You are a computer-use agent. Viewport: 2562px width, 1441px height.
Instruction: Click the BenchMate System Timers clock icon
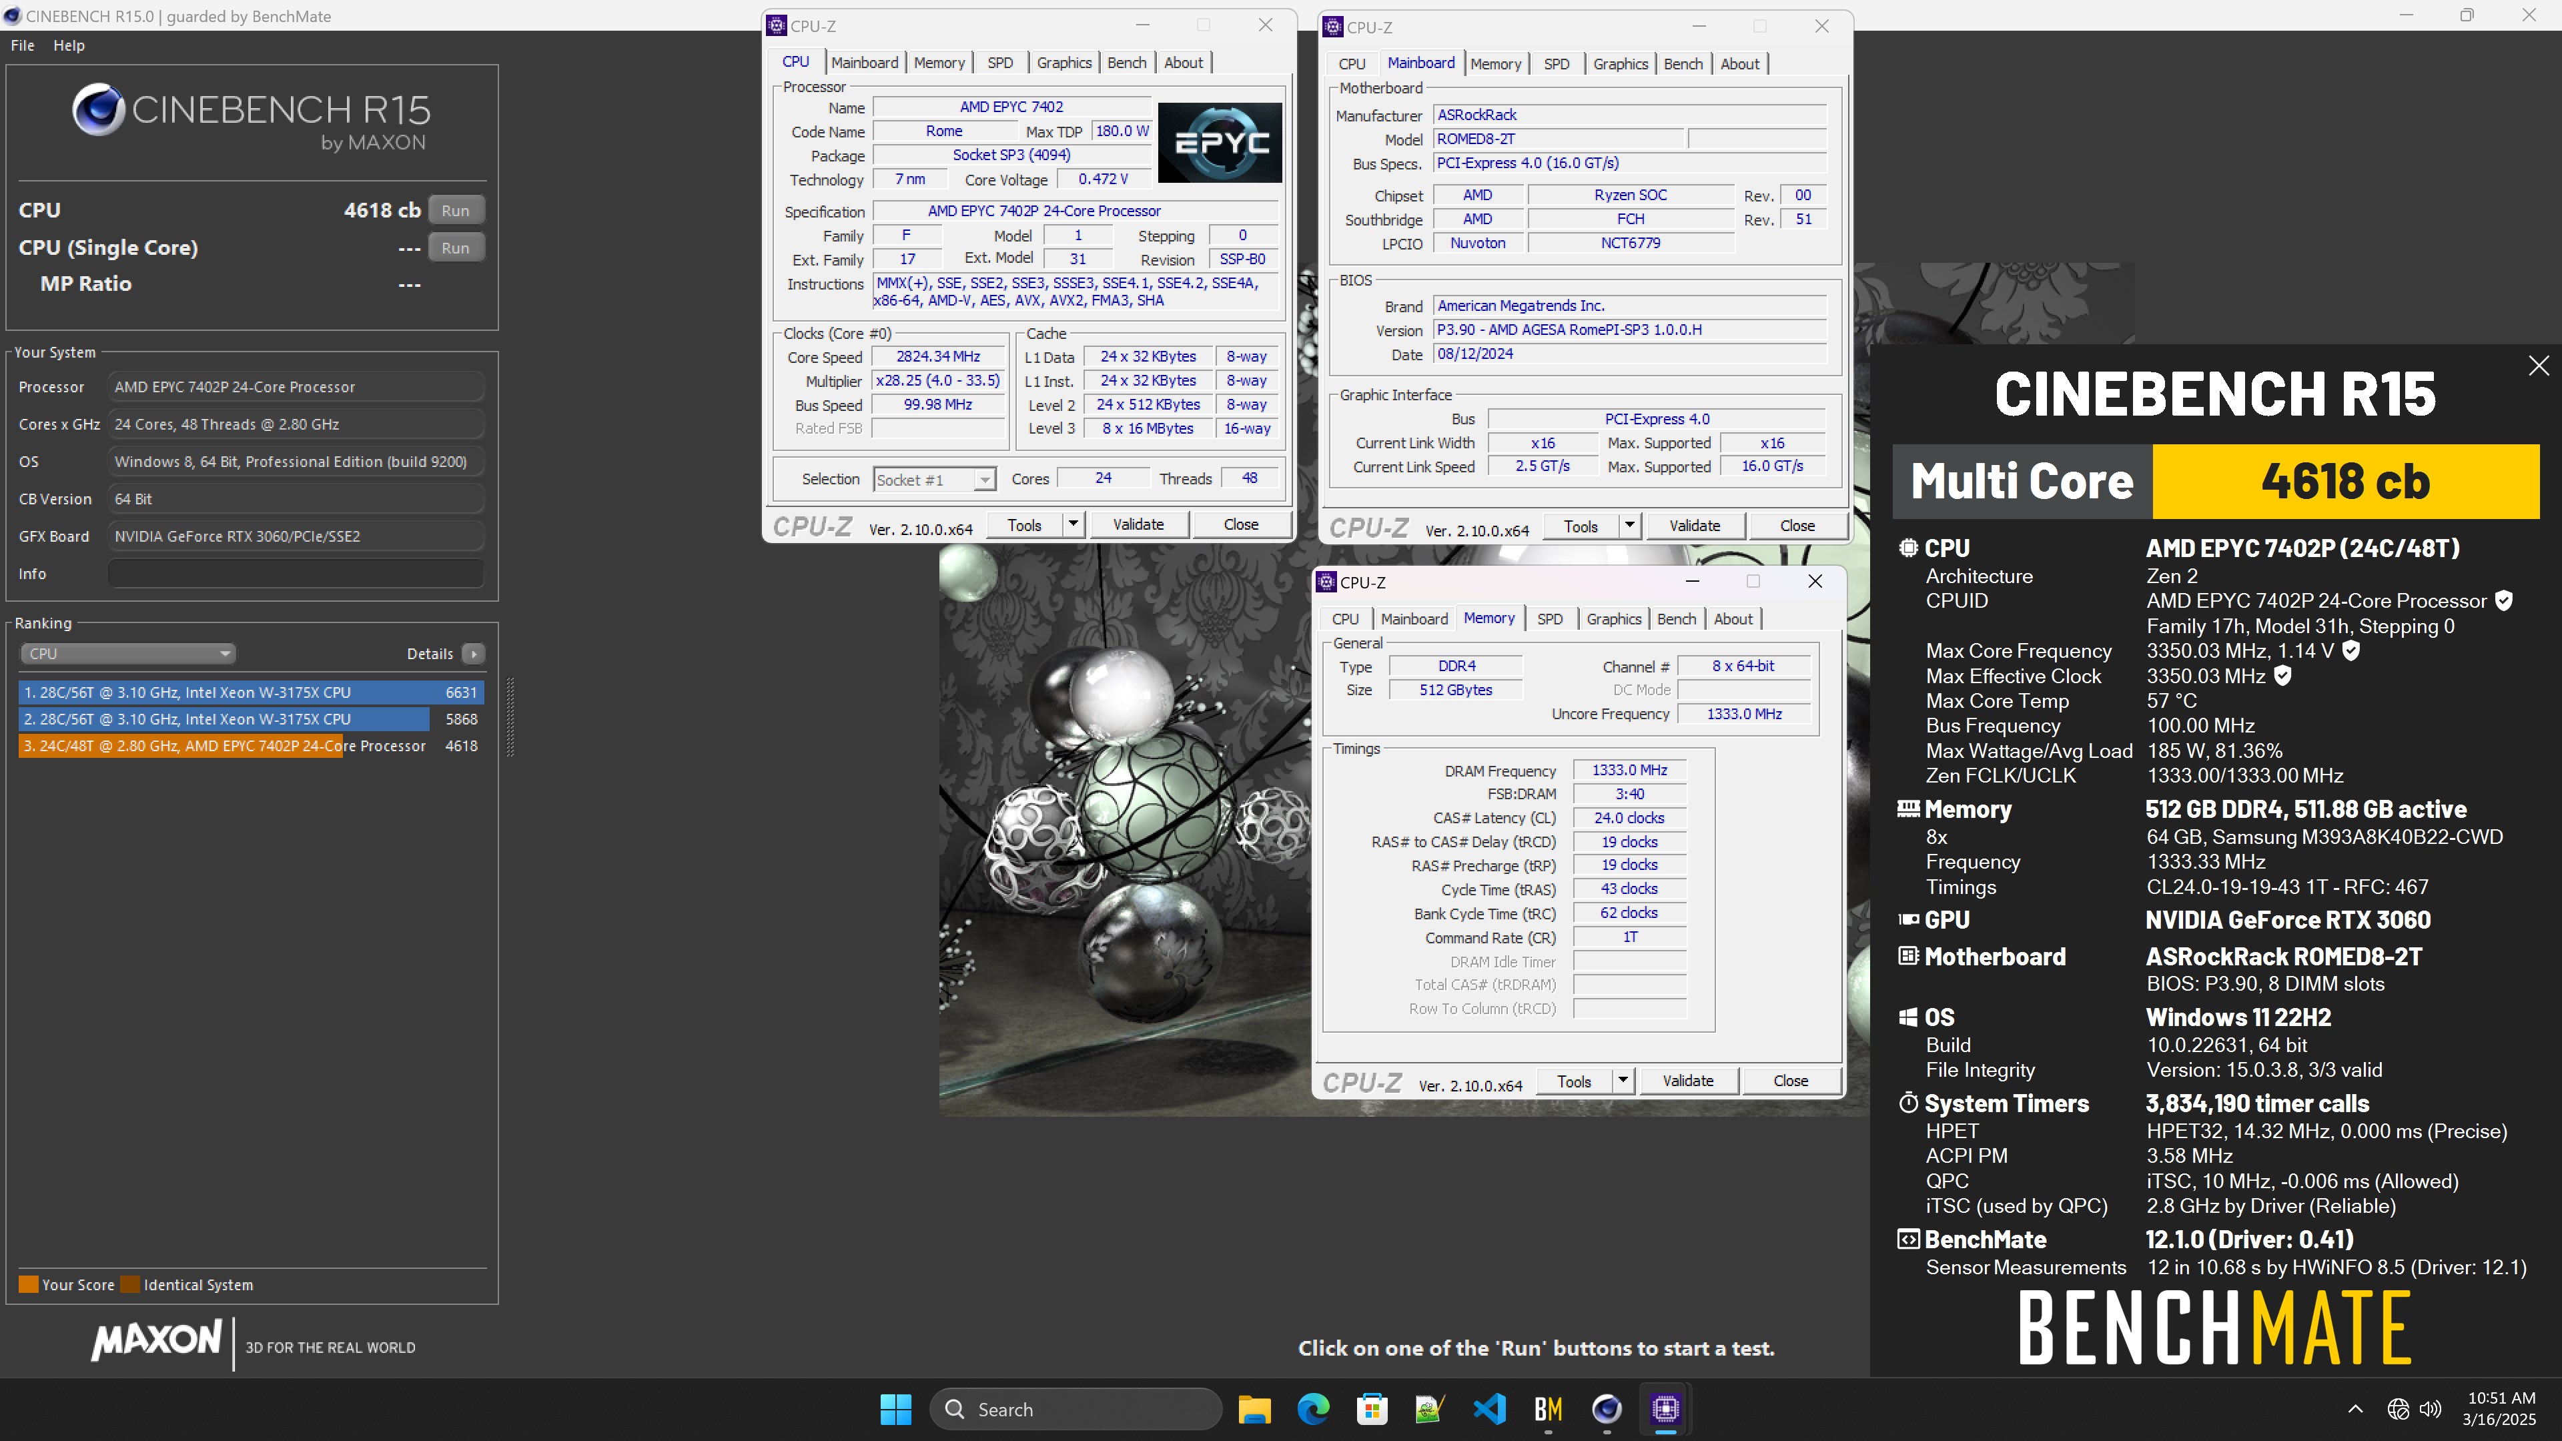point(1907,1103)
